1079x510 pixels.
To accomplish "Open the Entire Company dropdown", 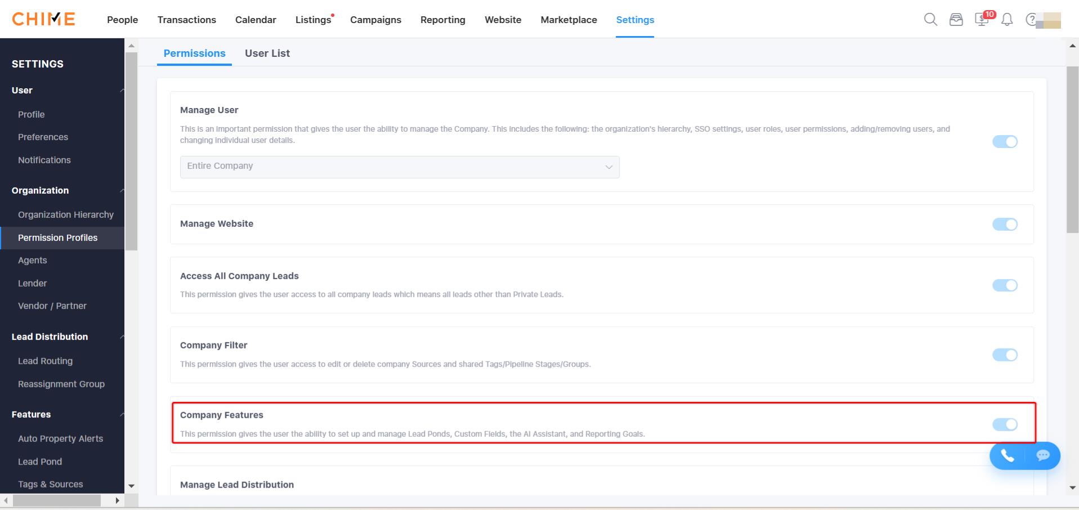I will pos(400,167).
